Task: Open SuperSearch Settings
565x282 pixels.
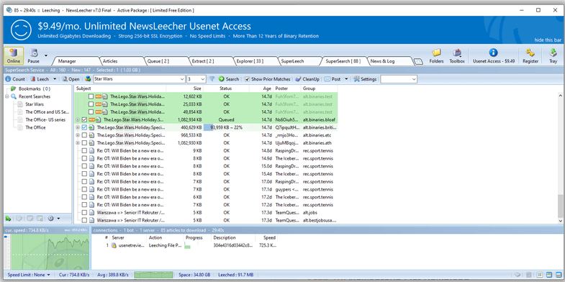Action: (365, 79)
